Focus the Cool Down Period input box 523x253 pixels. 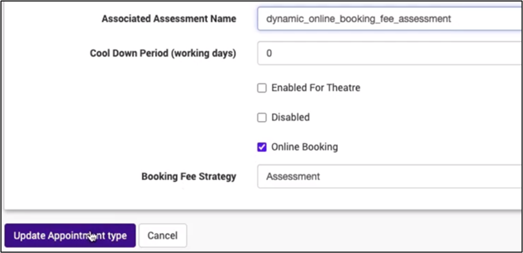pyautogui.click(x=390, y=53)
